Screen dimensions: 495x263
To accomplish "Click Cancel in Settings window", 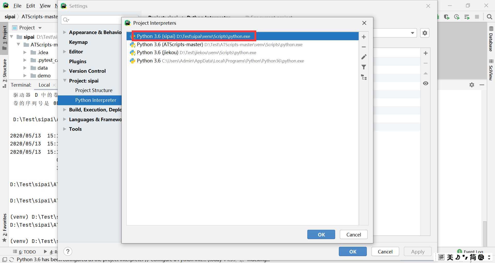I will point(385,251).
